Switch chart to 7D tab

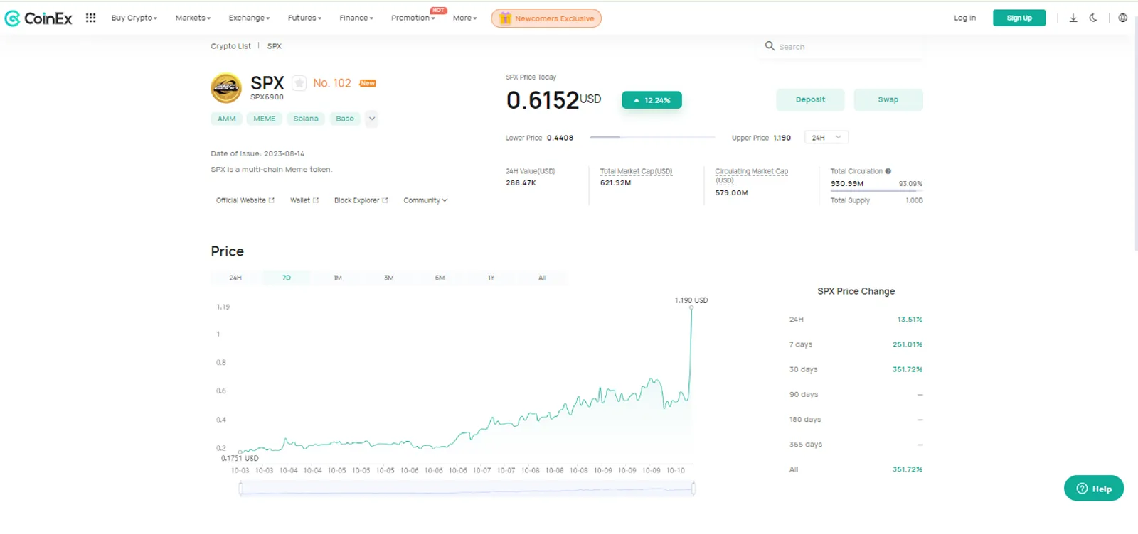tap(287, 278)
